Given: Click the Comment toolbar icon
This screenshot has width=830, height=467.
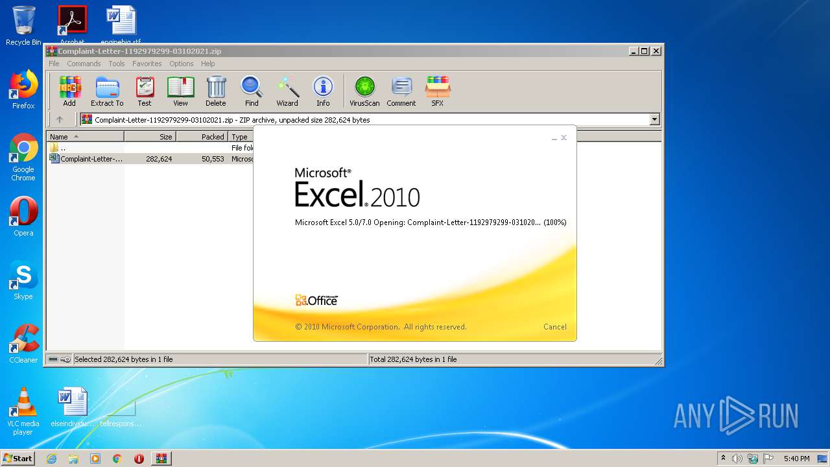Looking at the screenshot, I should [x=401, y=91].
